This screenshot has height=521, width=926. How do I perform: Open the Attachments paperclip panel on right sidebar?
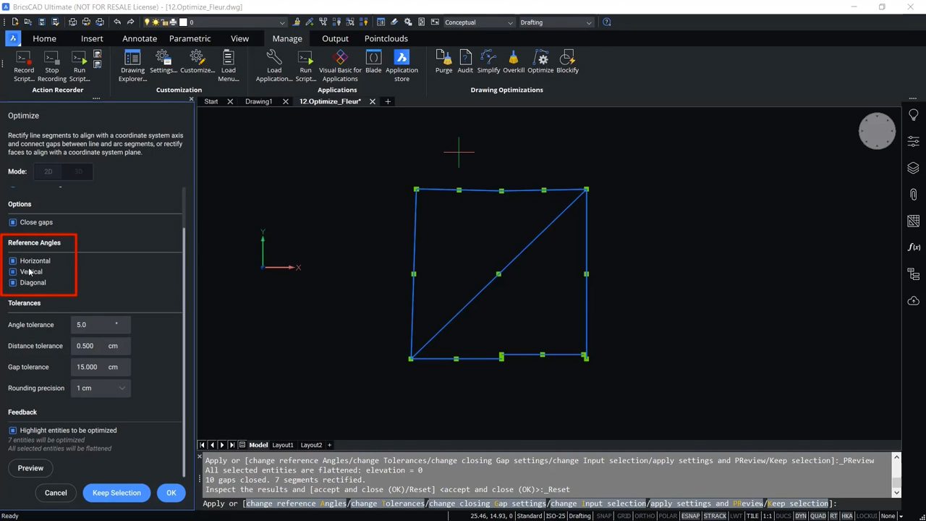[914, 195]
